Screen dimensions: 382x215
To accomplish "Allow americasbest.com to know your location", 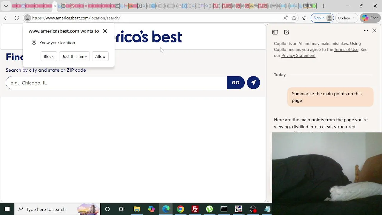I will pos(100,56).
